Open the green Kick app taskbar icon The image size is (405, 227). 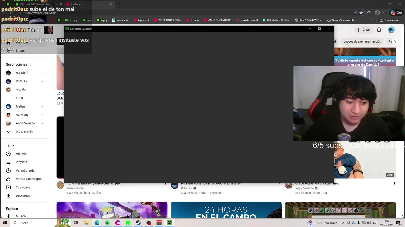pyautogui.click(x=128, y=223)
